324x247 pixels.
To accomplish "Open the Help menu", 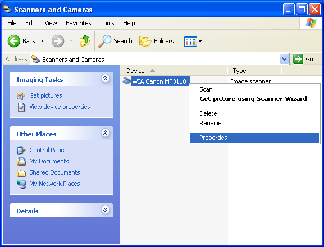I will [129, 23].
